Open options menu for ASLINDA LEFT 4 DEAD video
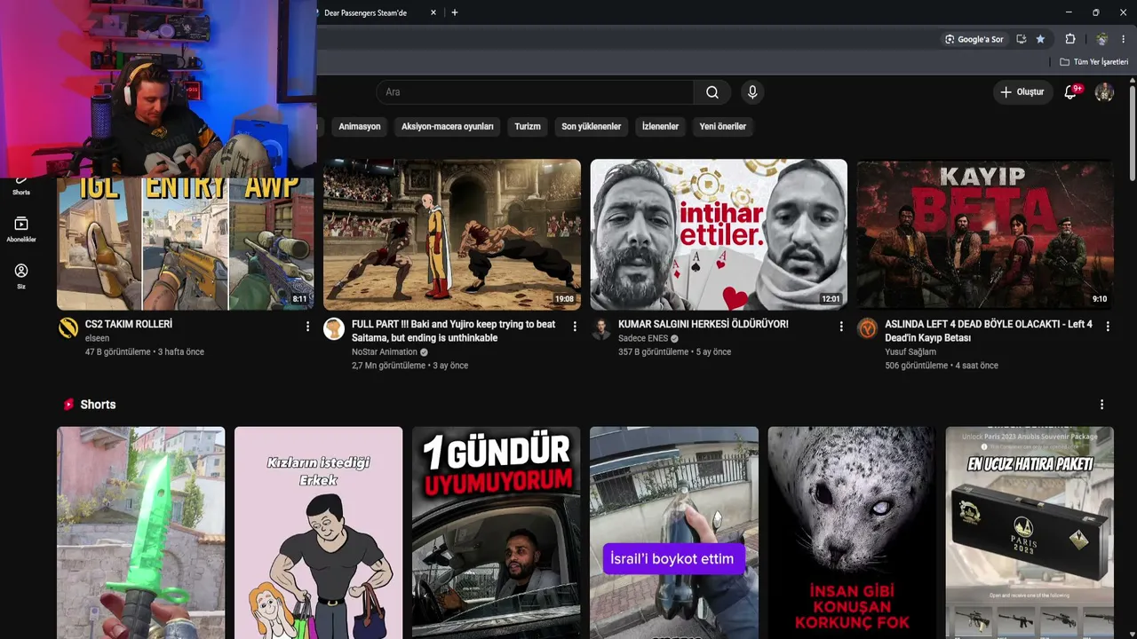 1108,327
